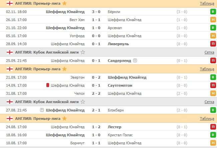Open the Таблица link above the Лестер match
Screen dimensions: 217x148
pos(207,119)
